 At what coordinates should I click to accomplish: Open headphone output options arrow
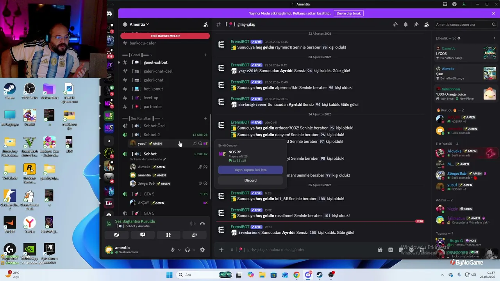pos(194,250)
